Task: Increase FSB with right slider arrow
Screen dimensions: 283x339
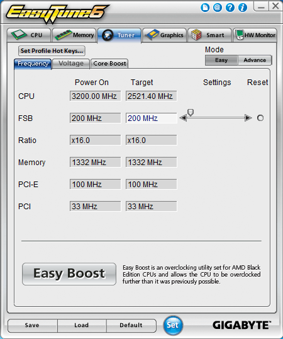Action: (x=248, y=118)
